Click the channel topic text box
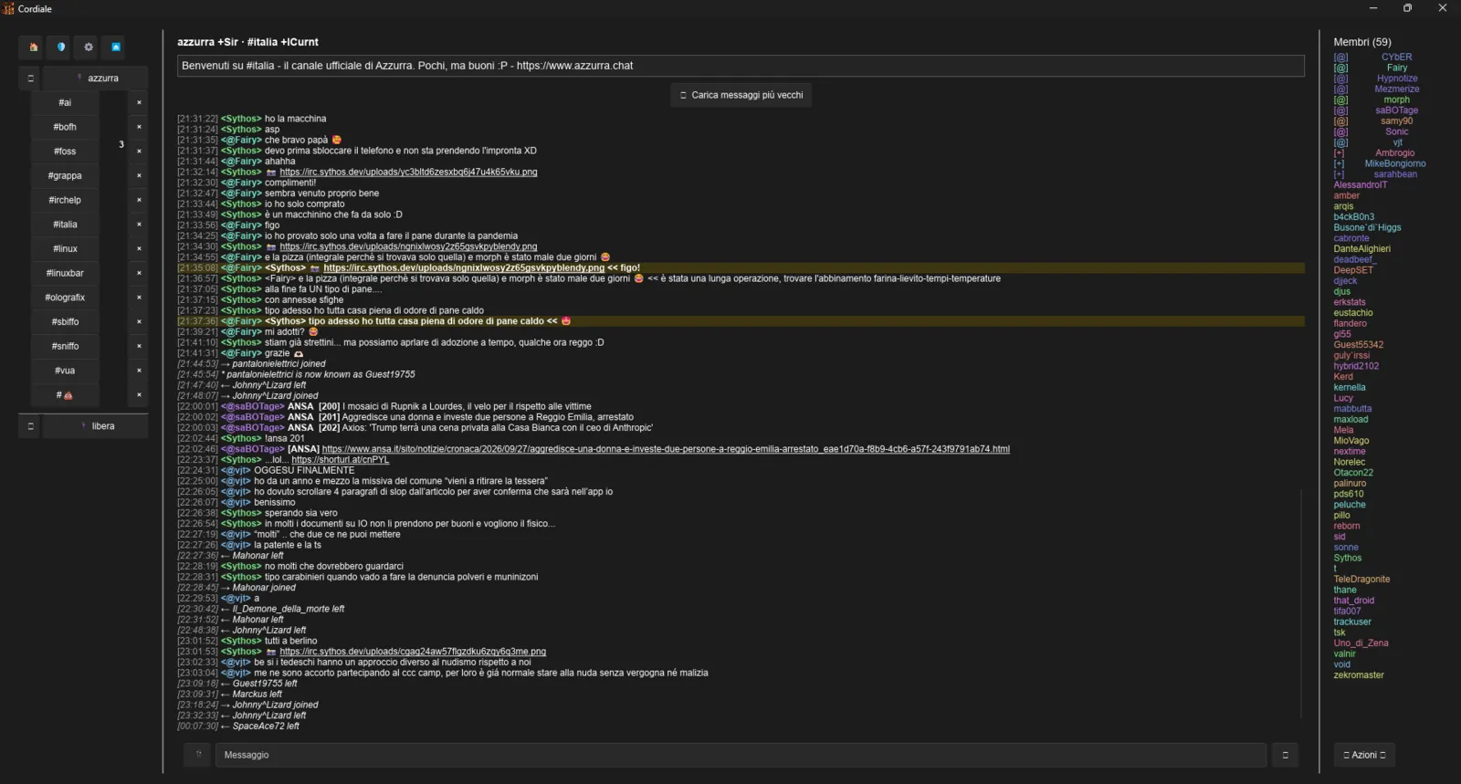 [x=741, y=66]
